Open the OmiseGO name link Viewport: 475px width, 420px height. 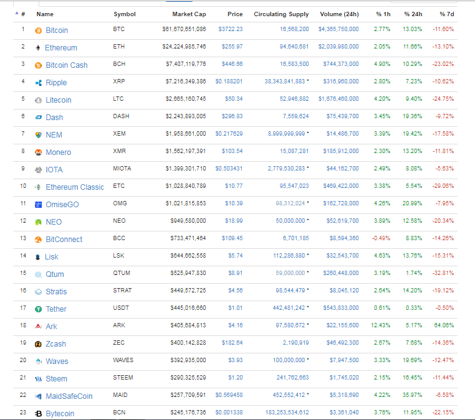point(62,205)
